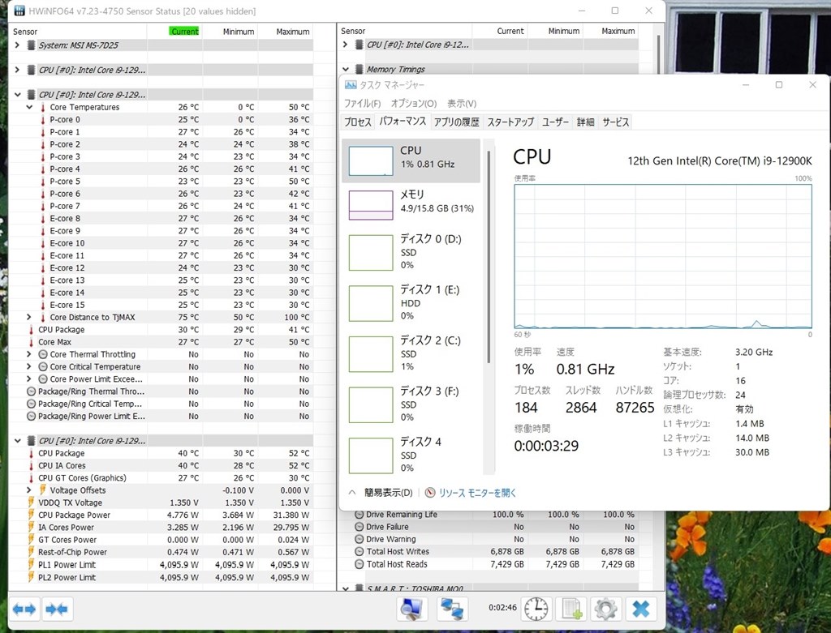Click the HWiNFO64 title bar app icon
831x633 pixels.
point(19,11)
